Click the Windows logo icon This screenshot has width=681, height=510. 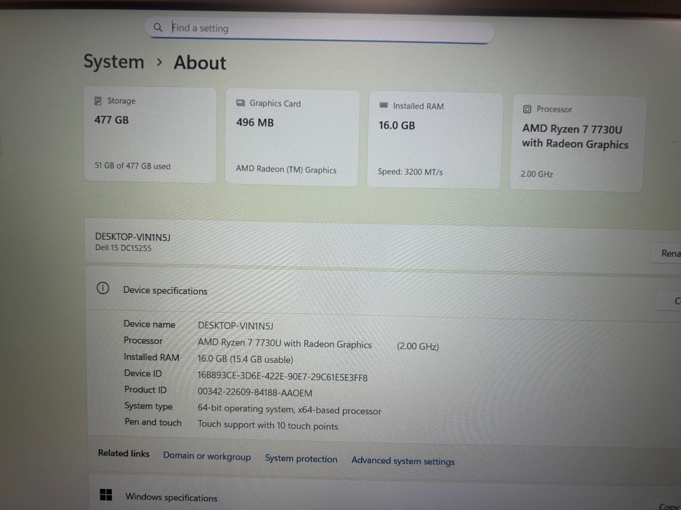point(106,495)
